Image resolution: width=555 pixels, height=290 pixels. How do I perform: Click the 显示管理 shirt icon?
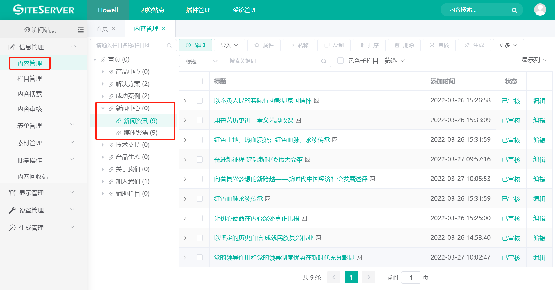pyautogui.click(x=12, y=193)
